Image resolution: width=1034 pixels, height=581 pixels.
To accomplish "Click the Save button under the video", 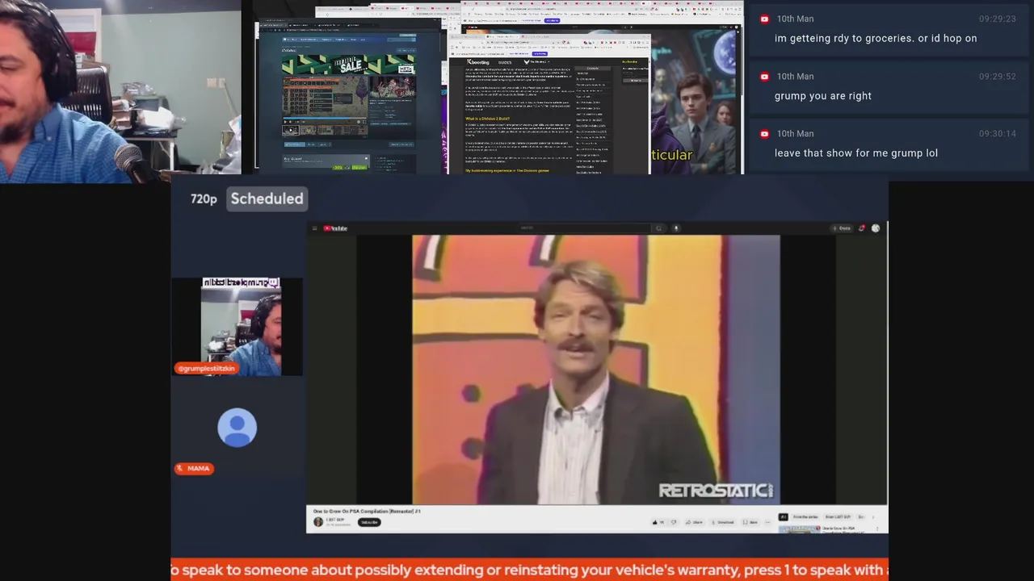I will pyautogui.click(x=750, y=522).
